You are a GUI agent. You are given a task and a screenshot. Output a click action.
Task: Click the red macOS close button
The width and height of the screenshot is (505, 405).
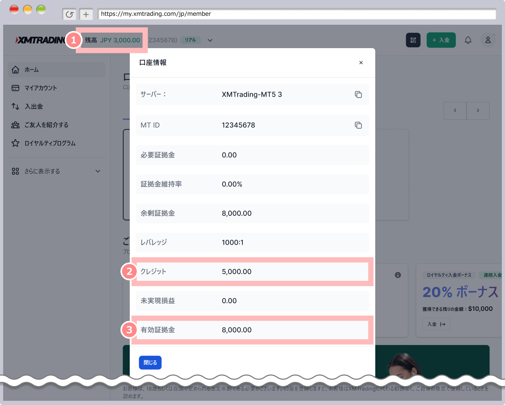(14, 9)
